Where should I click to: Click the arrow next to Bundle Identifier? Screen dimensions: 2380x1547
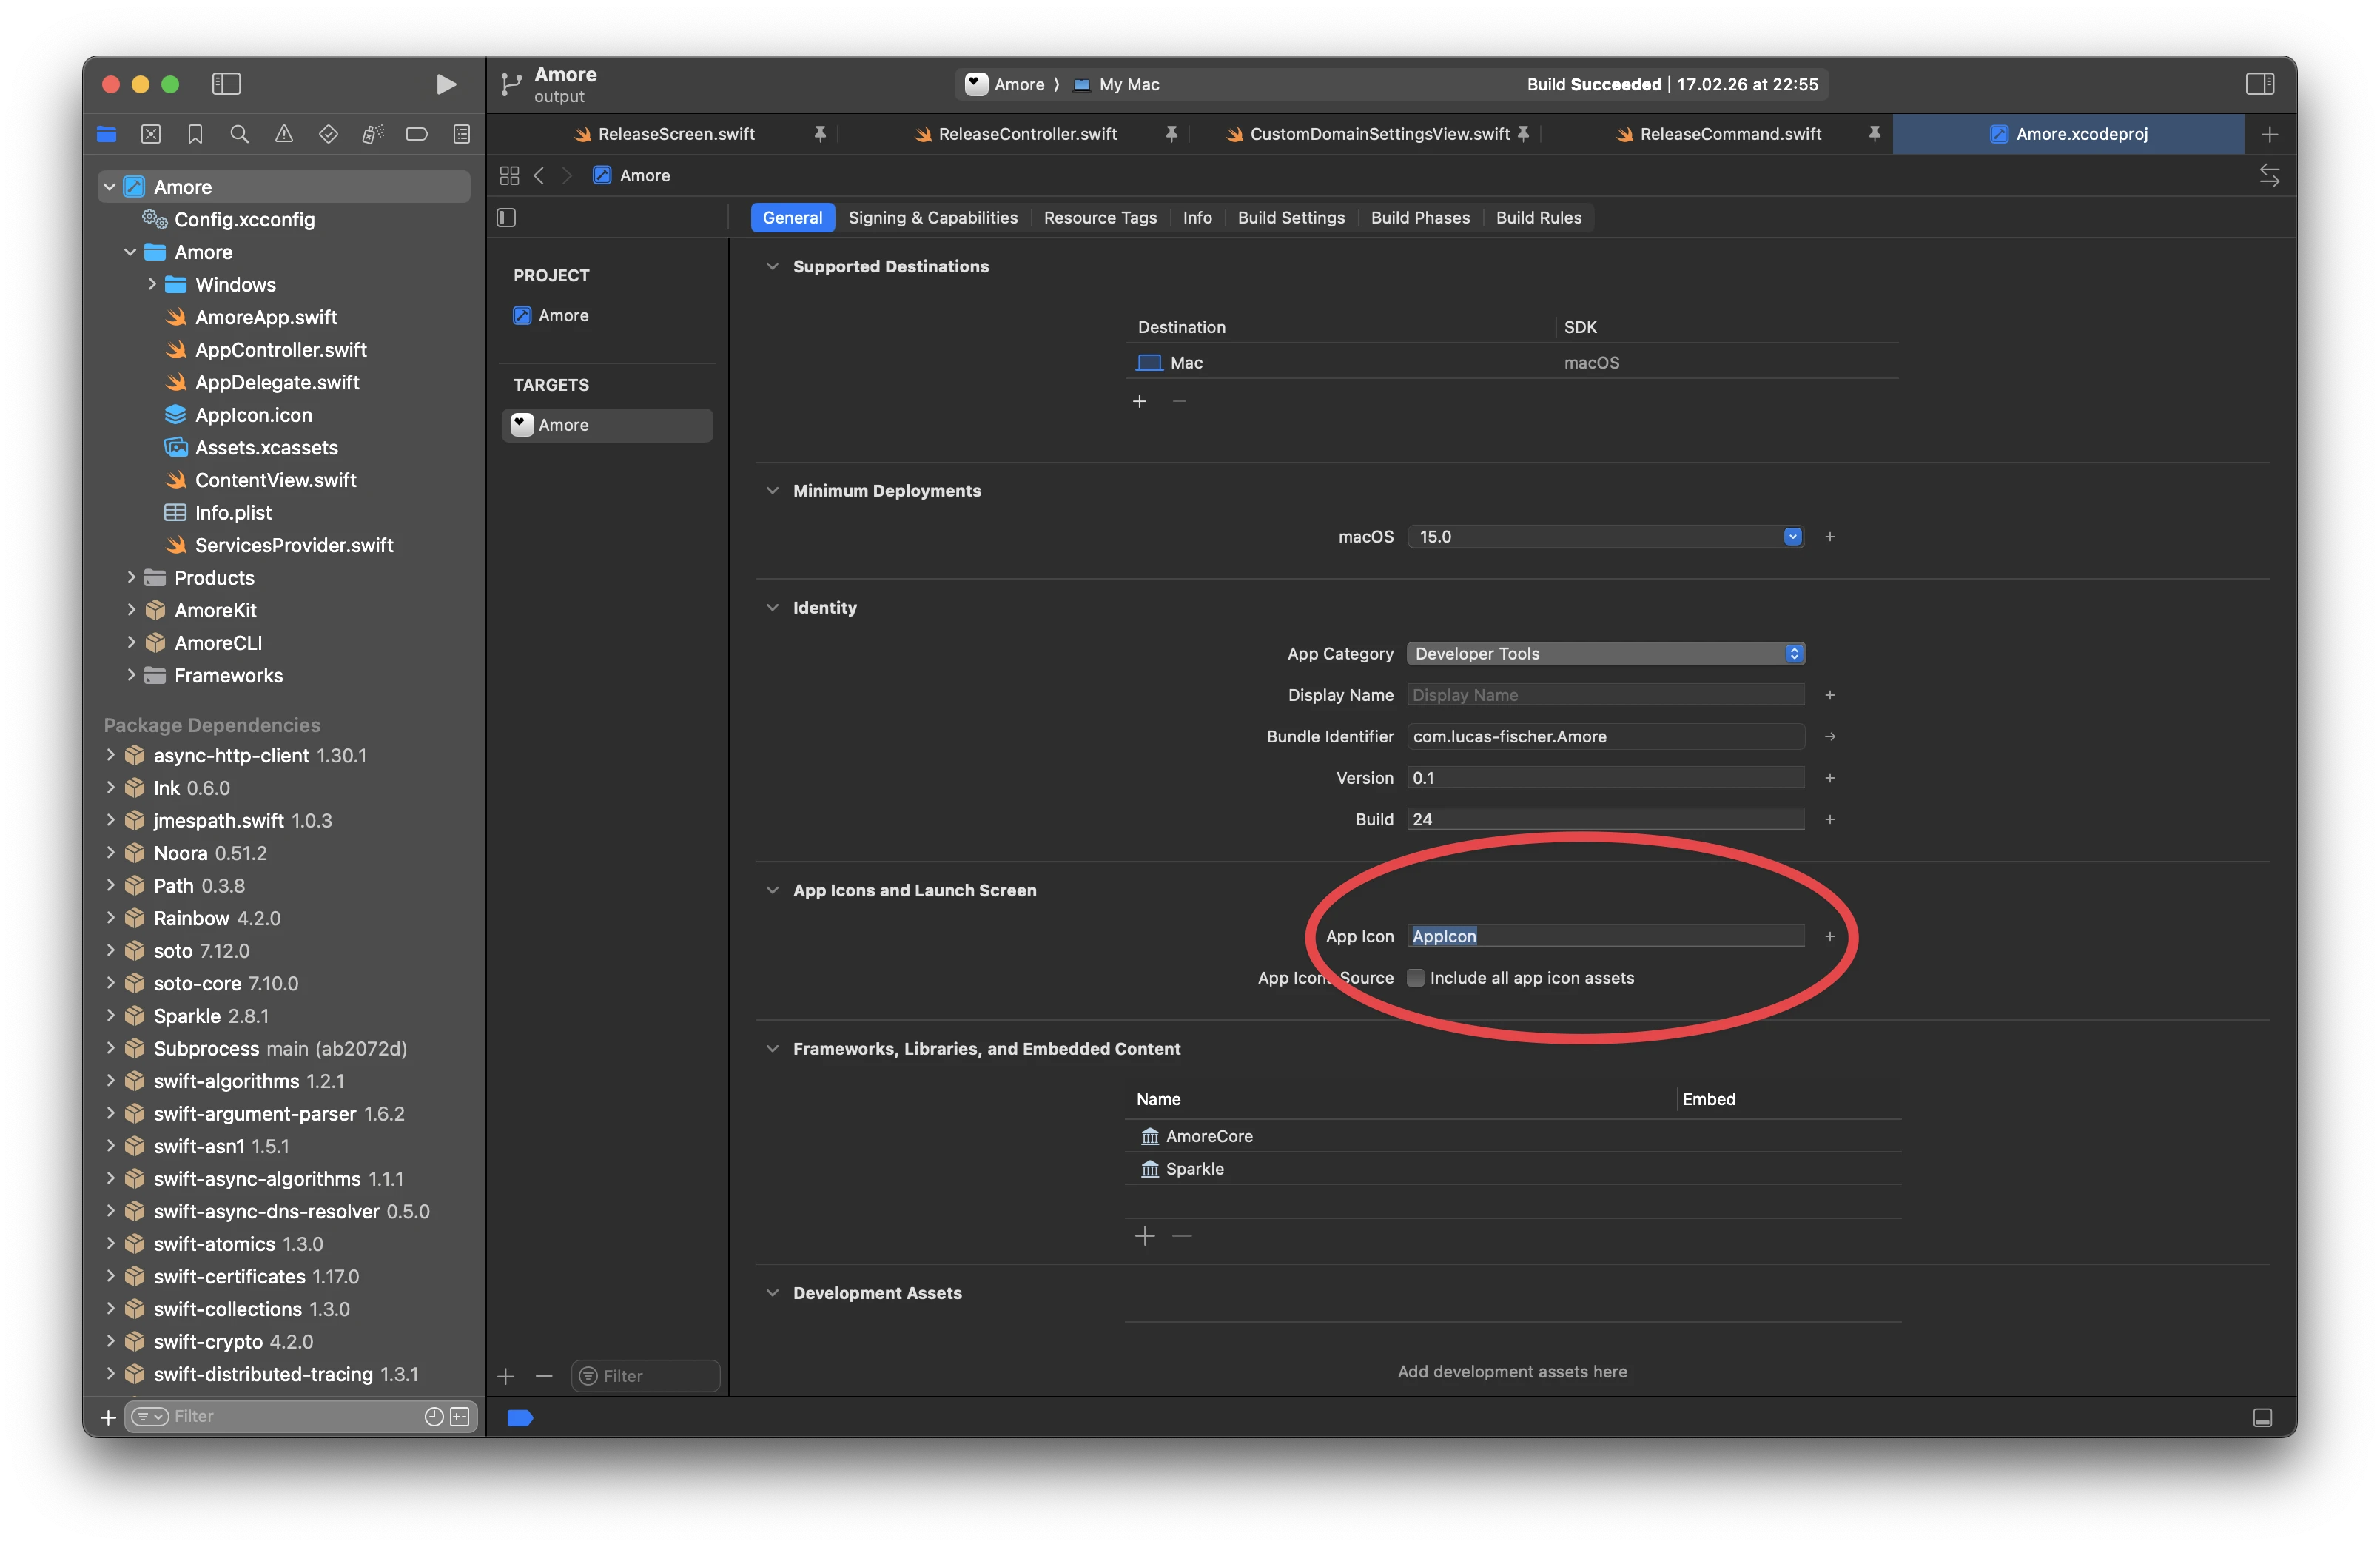click(1830, 736)
